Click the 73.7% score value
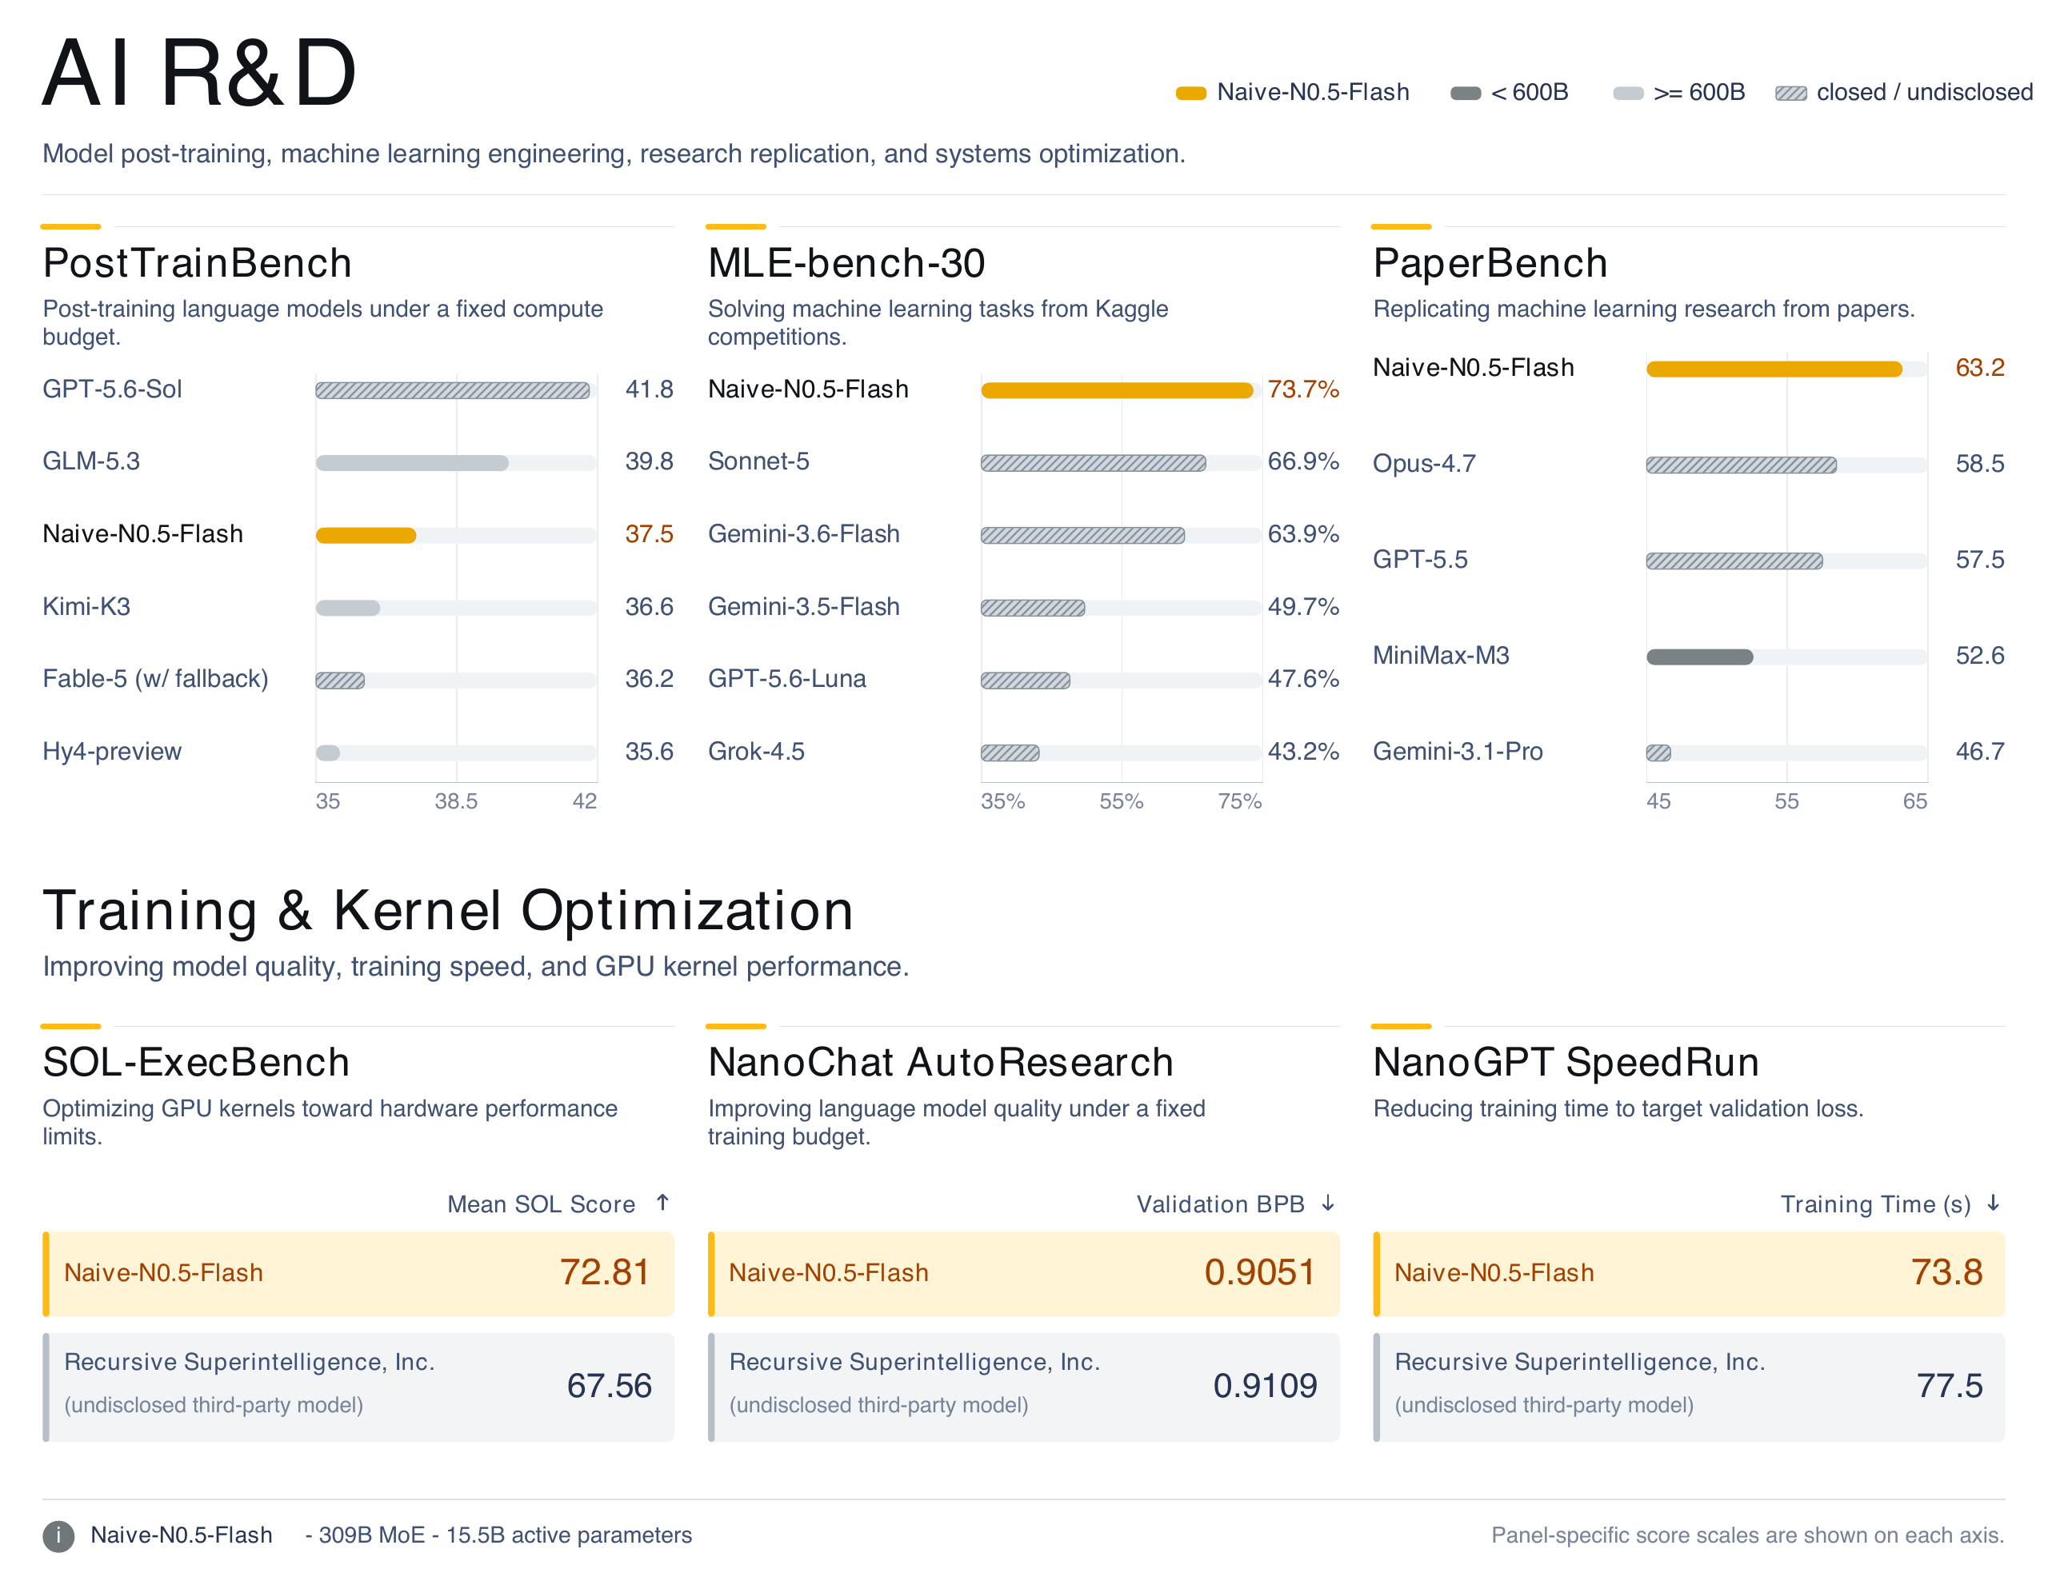This screenshot has height=1573, width=2048. (x=1302, y=389)
